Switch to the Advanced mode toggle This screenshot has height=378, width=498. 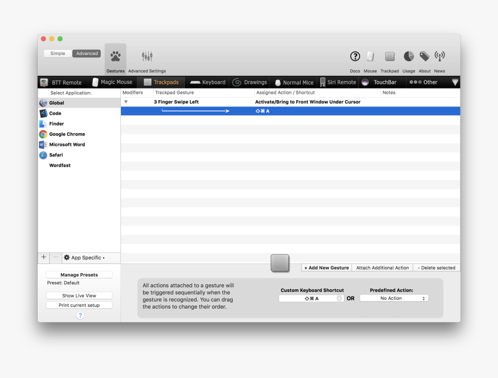click(x=86, y=53)
